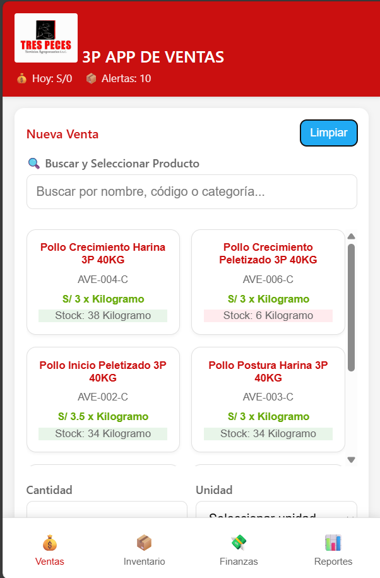The height and width of the screenshot is (578, 380).
Task: Choose Pollo Inicio Peletizado 3P 40KG product
Action: coord(103,399)
